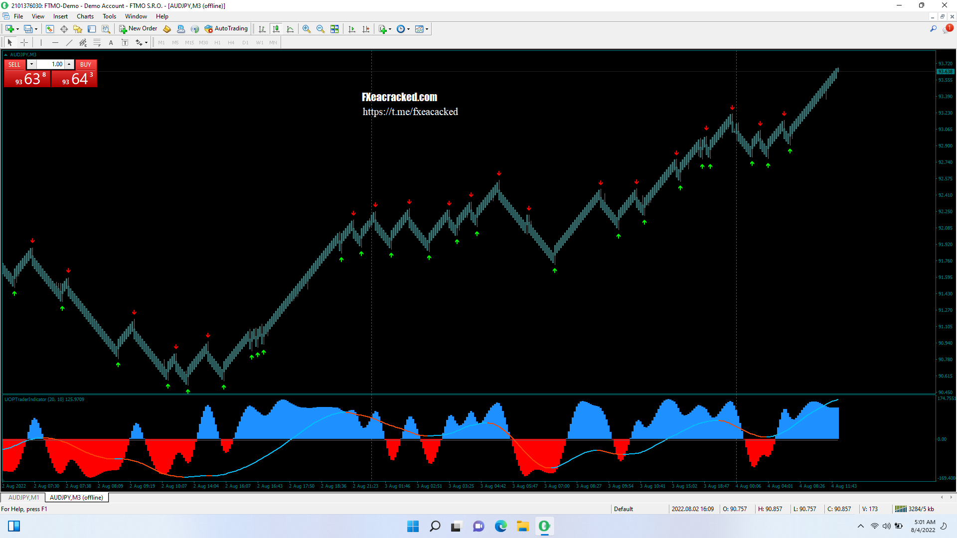This screenshot has width=957, height=538.
Task: Select the Crosshair cursor tool
Action: point(24,43)
